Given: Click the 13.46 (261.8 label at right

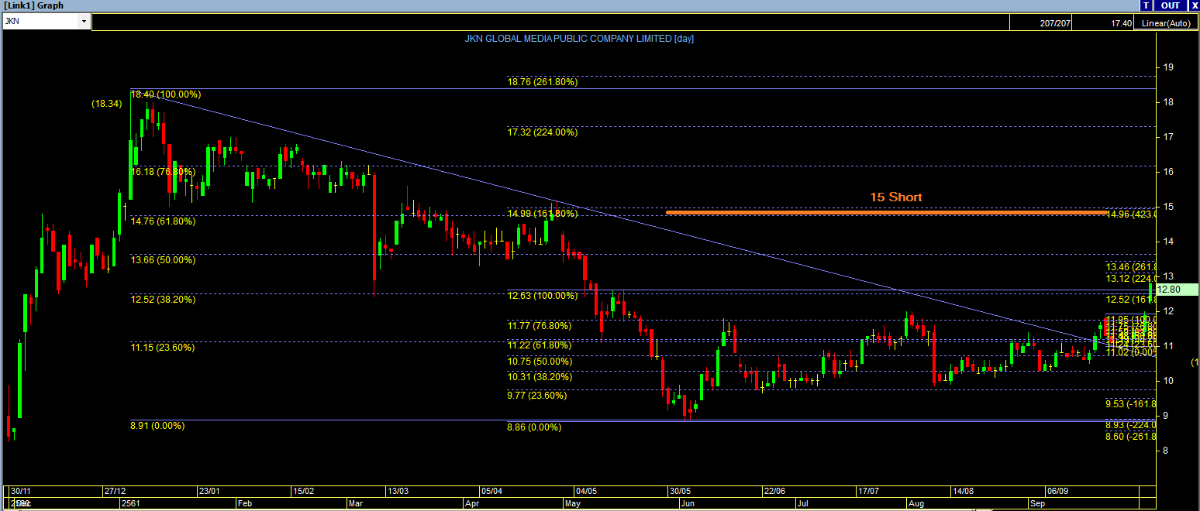Looking at the screenshot, I should pyautogui.click(x=1130, y=266).
